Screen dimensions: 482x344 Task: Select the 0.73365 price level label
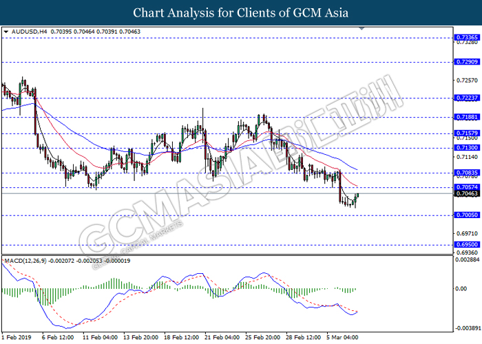(x=467, y=37)
